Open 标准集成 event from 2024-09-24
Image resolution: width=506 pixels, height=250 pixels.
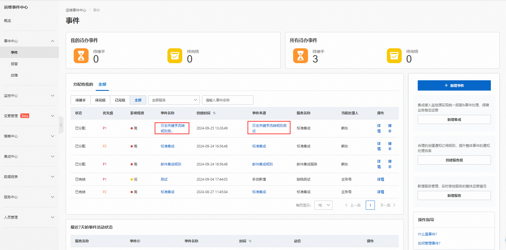click(x=167, y=146)
